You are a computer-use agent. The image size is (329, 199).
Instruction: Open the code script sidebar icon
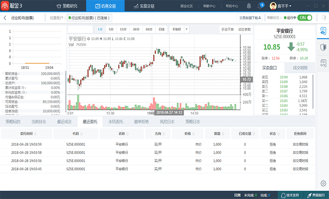click(x=323, y=63)
